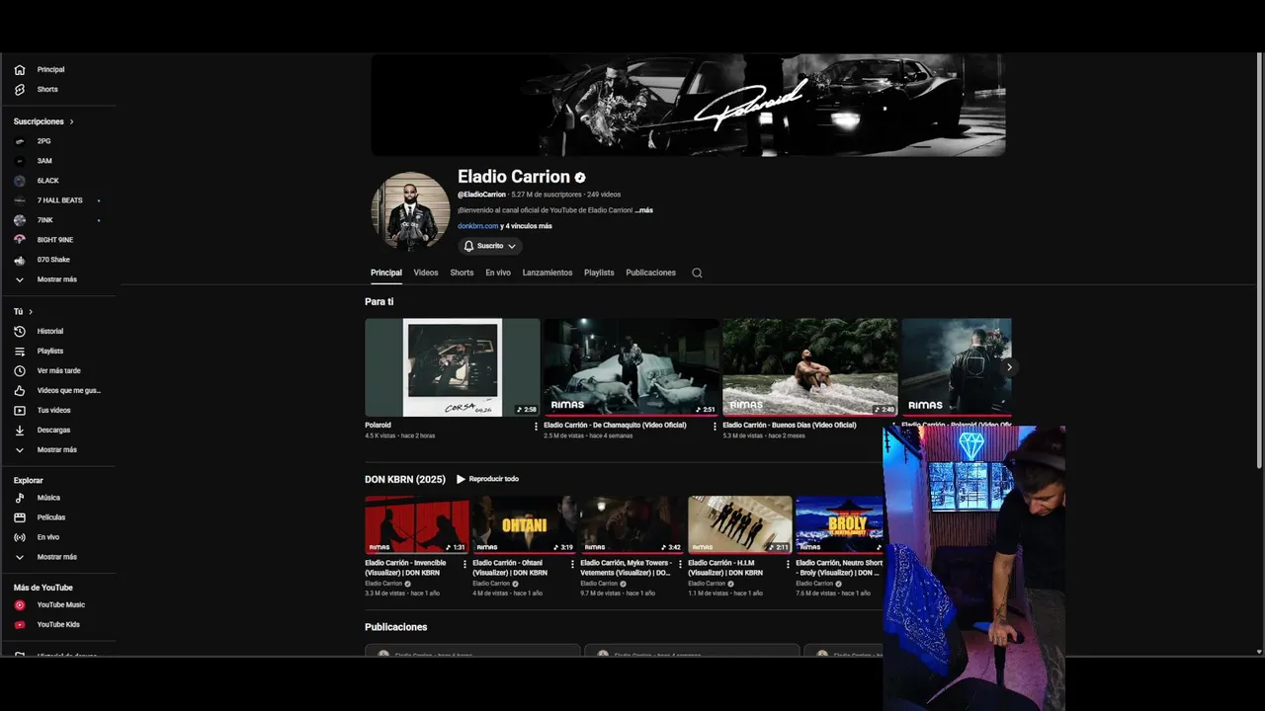
Task: Open YouTube Kids link
Action: pos(59,625)
